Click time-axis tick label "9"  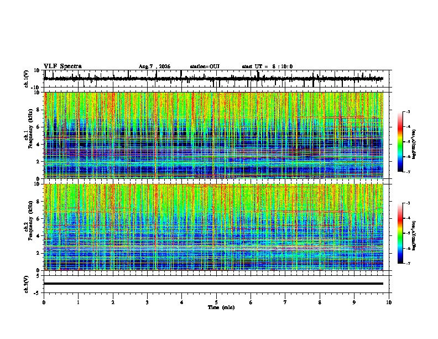[354, 302]
